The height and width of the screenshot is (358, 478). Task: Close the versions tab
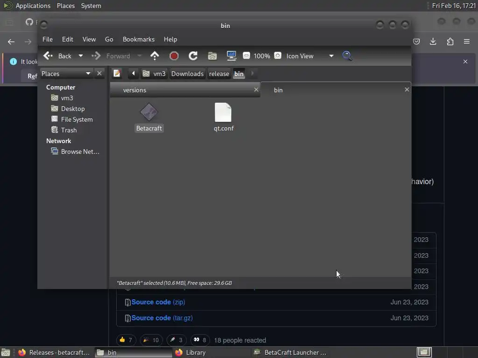(256, 89)
